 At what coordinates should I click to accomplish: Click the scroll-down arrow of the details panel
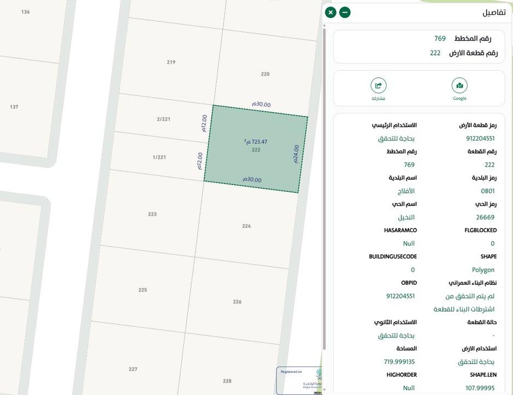point(325,390)
